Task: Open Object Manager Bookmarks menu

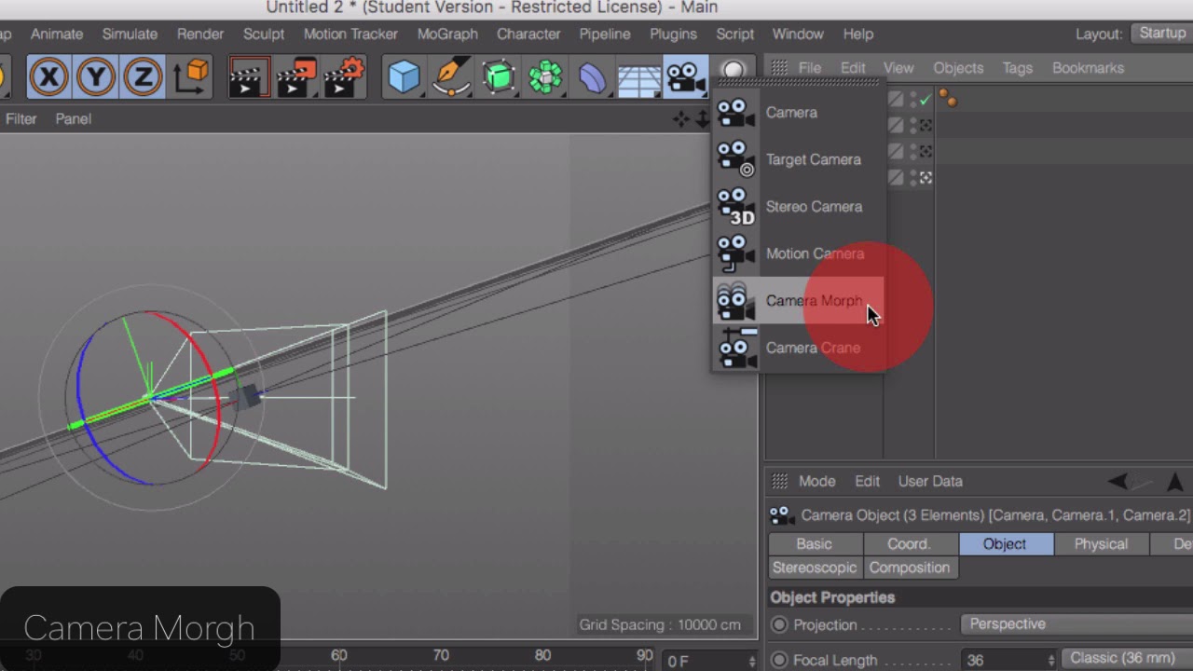Action: pos(1088,68)
